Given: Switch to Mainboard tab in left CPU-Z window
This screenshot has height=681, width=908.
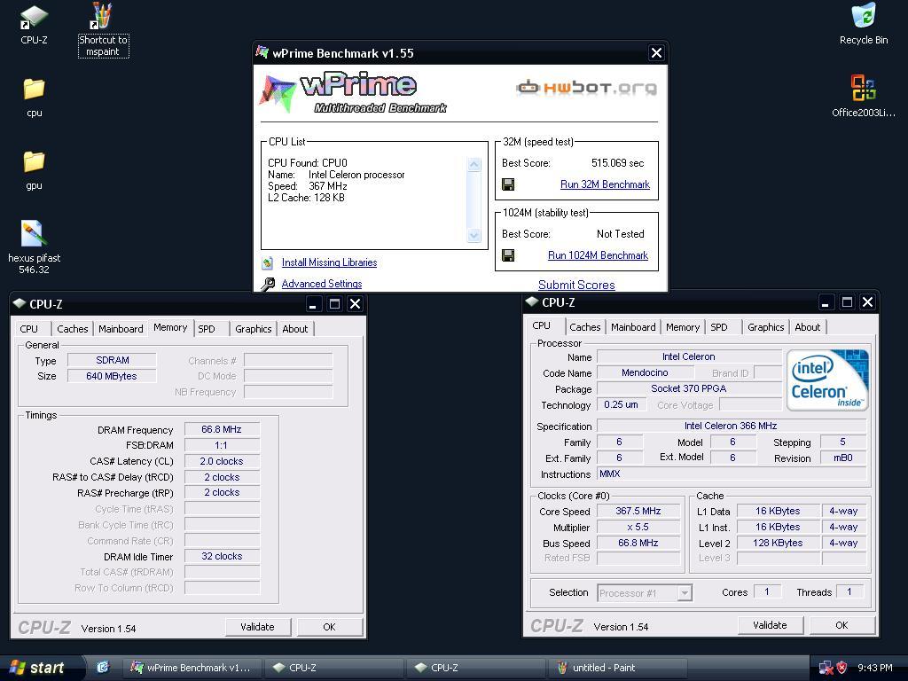Looking at the screenshot, I should 121,329.
